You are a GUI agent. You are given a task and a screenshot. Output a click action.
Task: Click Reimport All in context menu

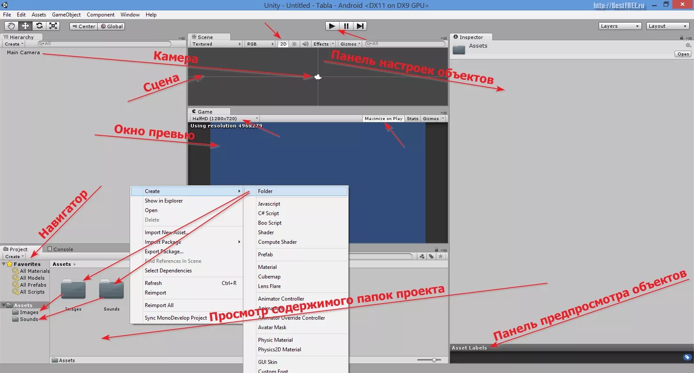click(x=187, y=305)
